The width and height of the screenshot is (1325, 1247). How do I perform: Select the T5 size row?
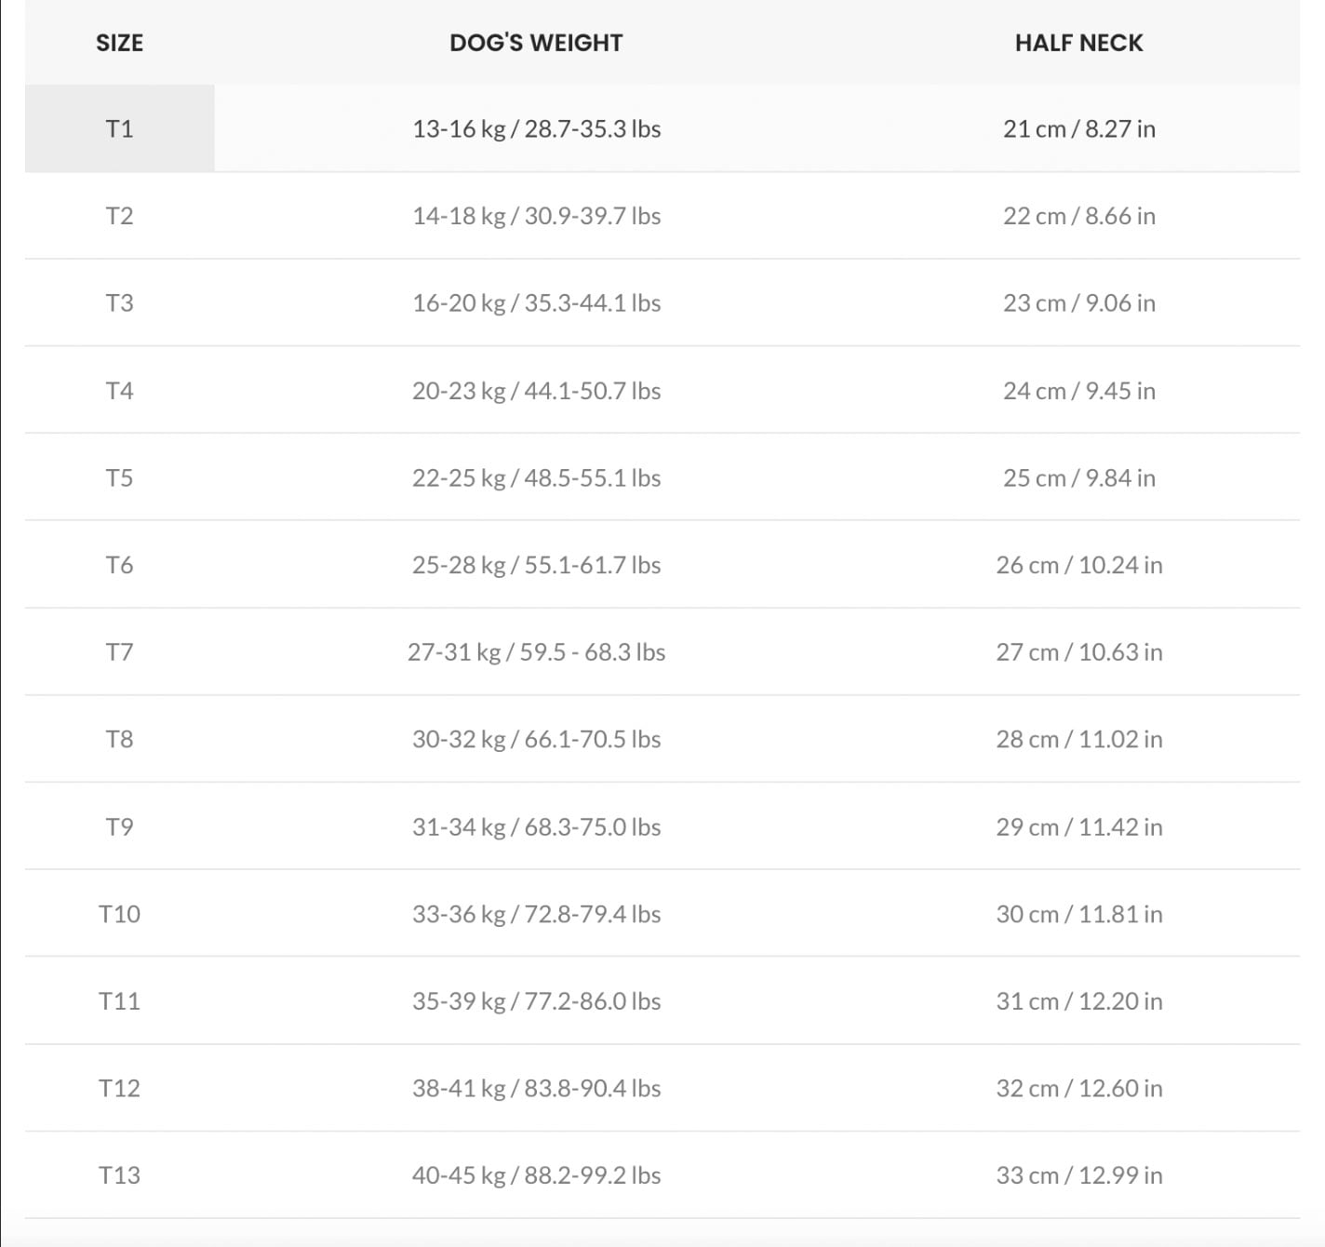point(119,478)
